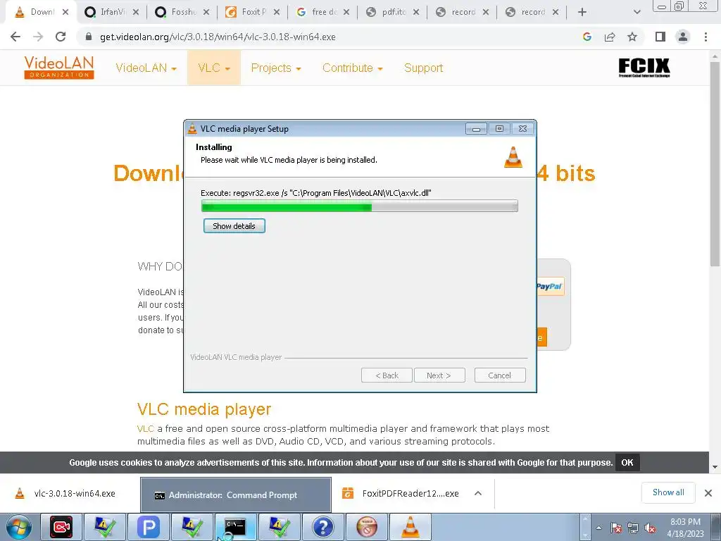Share this page icon
The image size is (721, 541).
coord(610,37)
